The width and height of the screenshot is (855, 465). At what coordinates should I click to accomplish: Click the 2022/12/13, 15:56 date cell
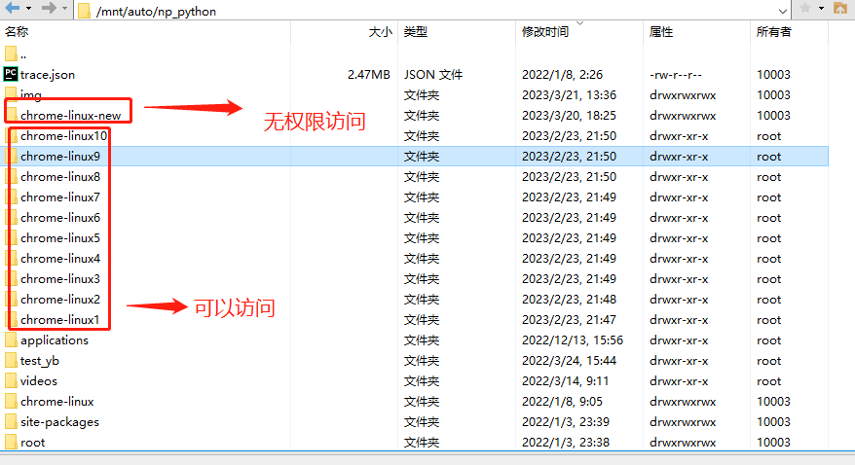point(573,340)
